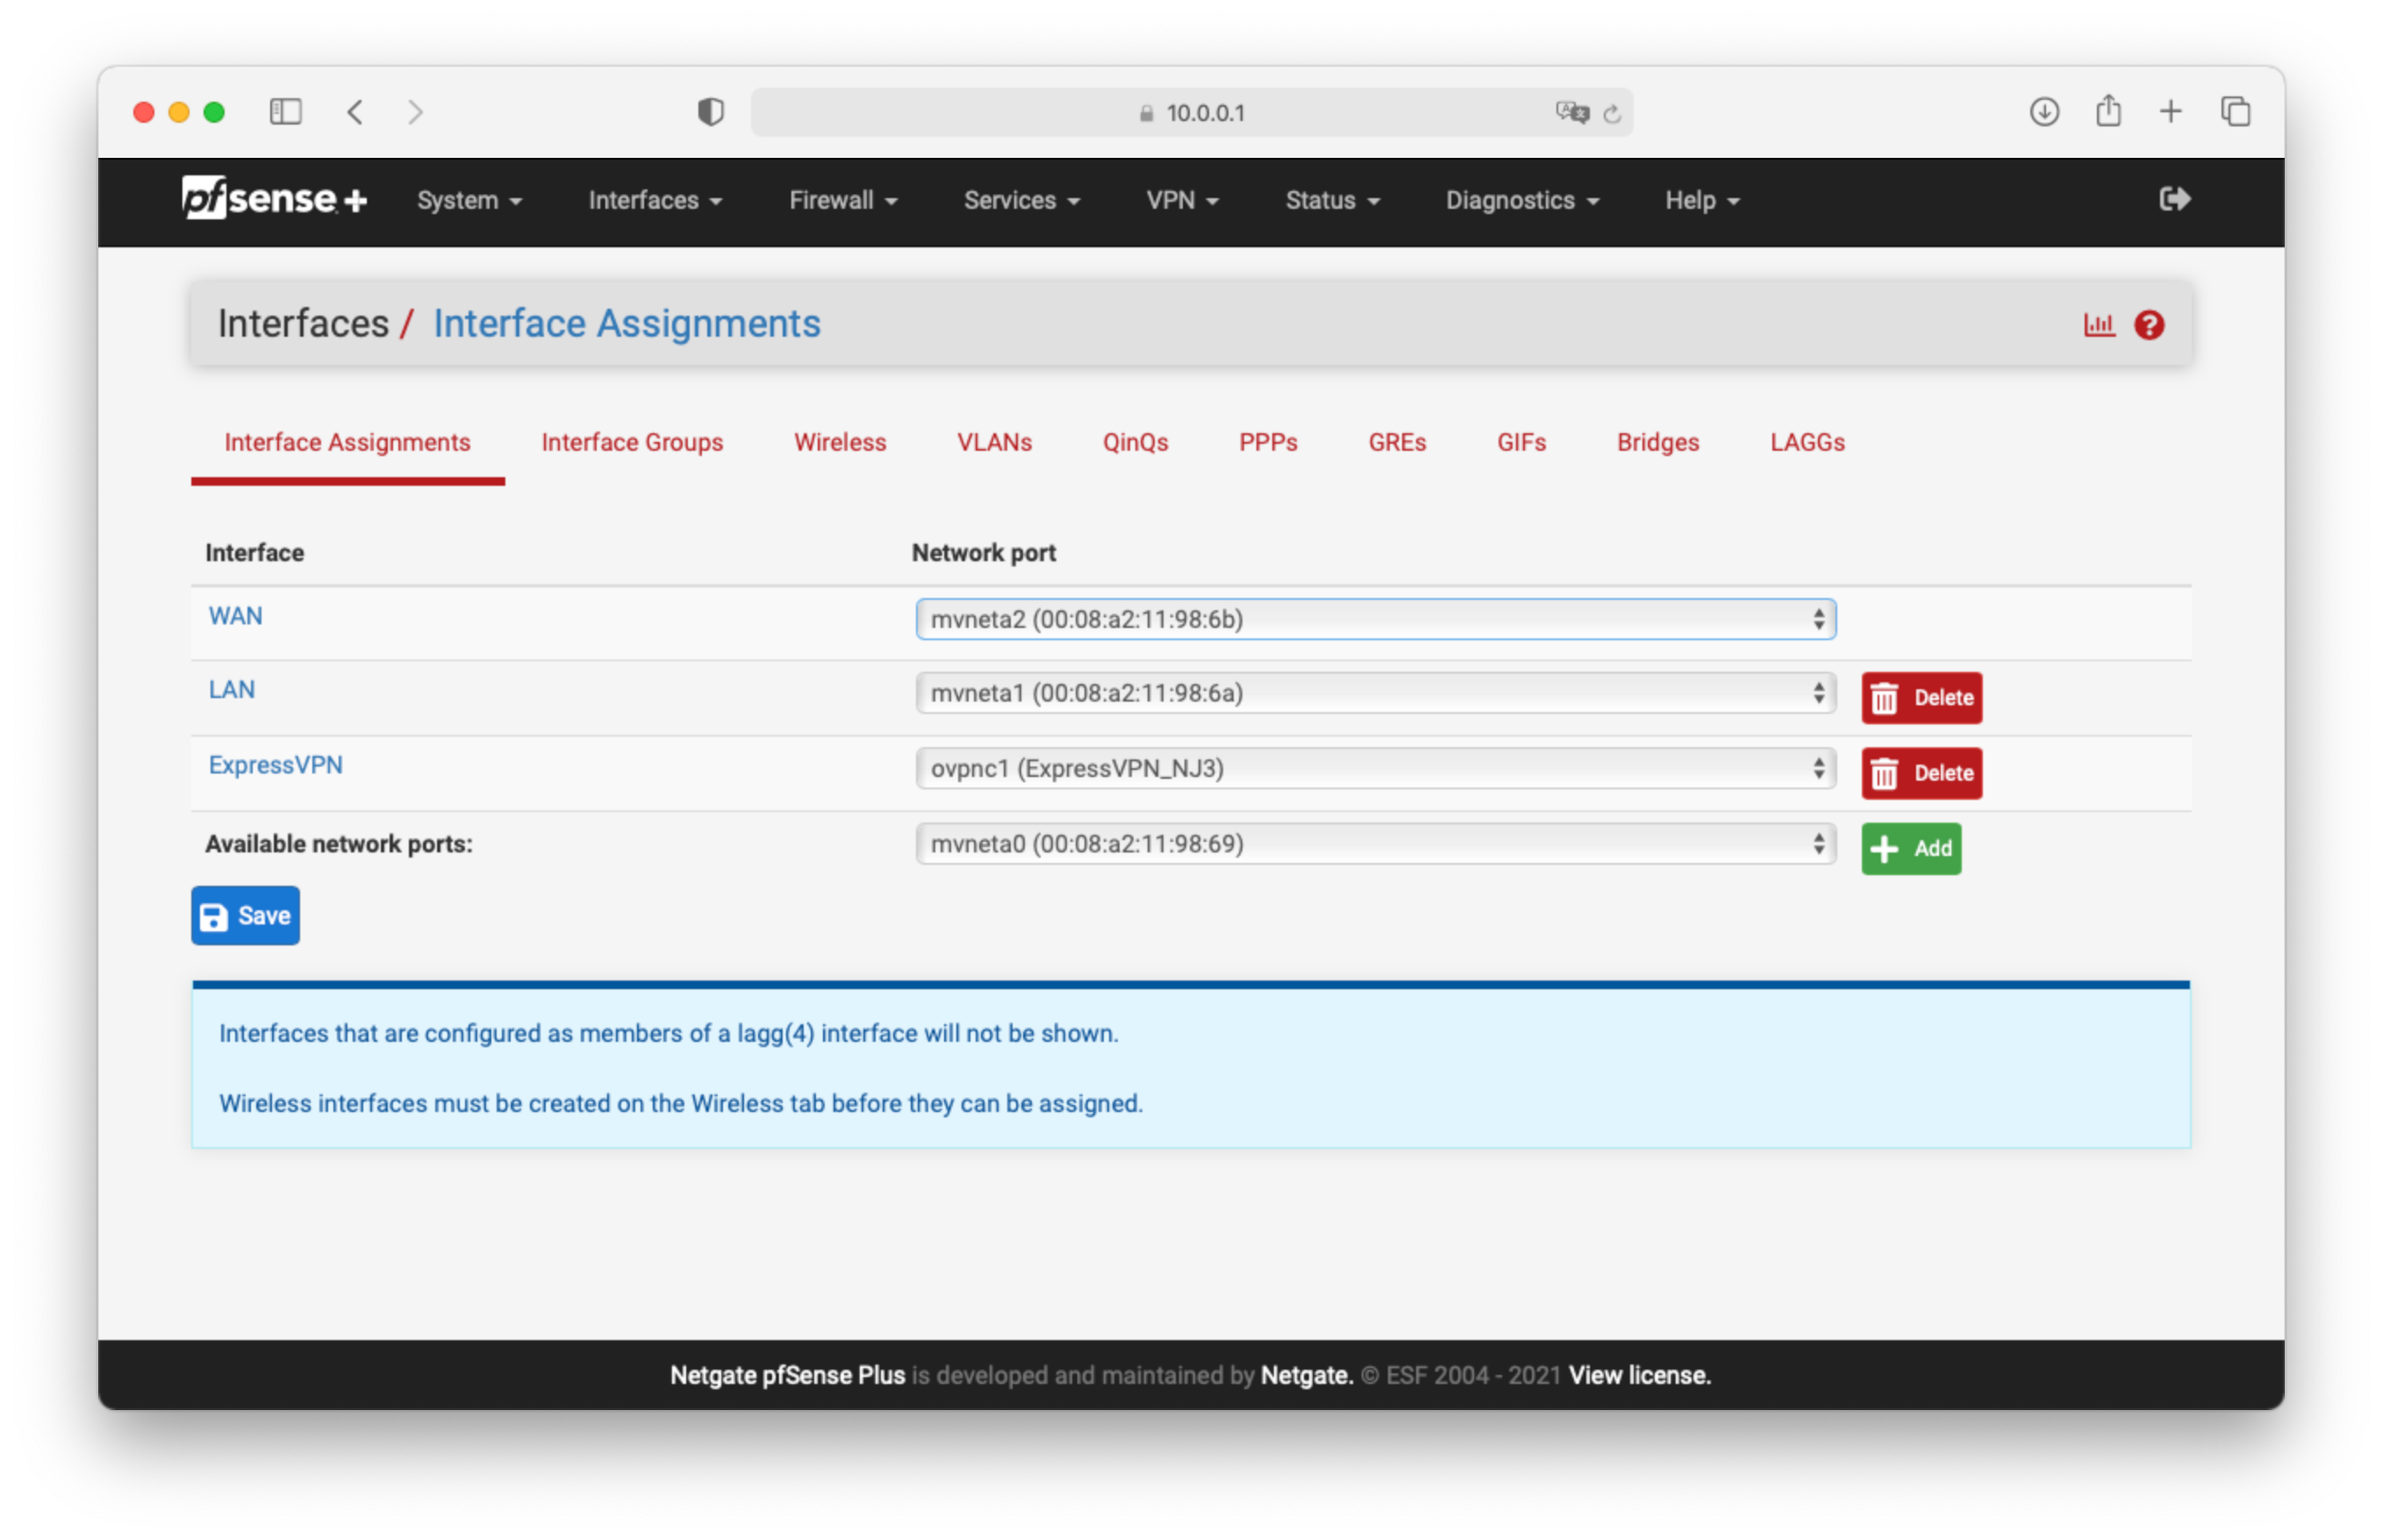Image resolution: width=2383 pixels, height=1540 pixels.
Task: Expand the ExpressVPN network port selector
Action: coord(1375,768)
